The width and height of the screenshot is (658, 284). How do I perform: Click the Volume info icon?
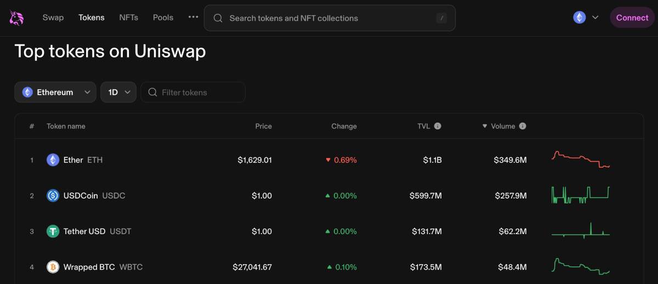pyautogui.click(x=523, y=126)
